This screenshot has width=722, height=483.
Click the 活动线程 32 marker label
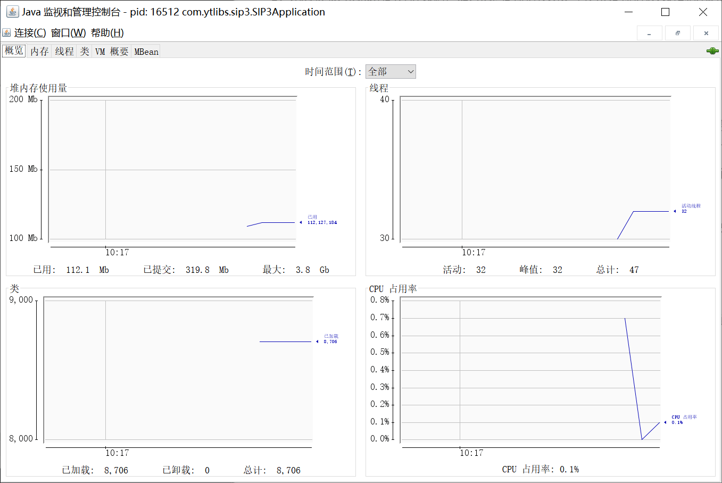click(x=691, y=209)
